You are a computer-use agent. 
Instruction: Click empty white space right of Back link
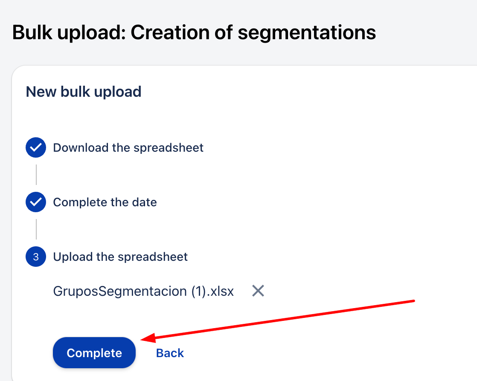(299, 353)
